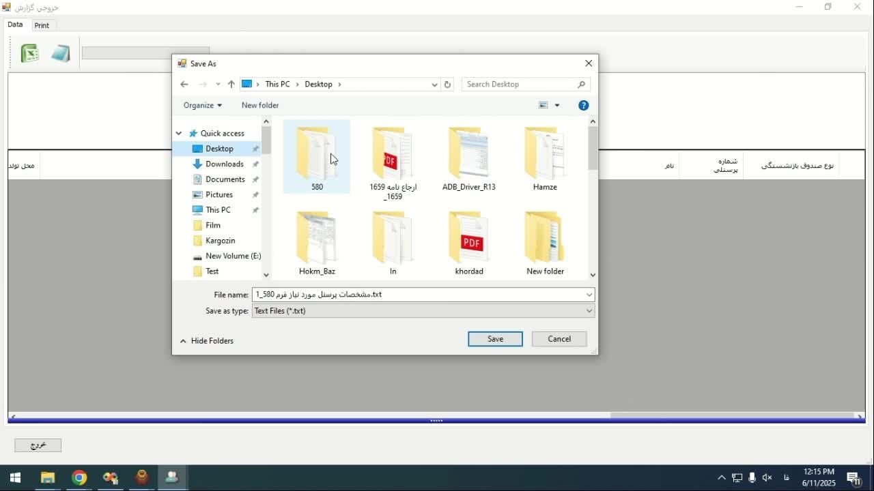Click the Search Desktop input field
The height and width of the screenshot is (491, 874).
[520, 85]
